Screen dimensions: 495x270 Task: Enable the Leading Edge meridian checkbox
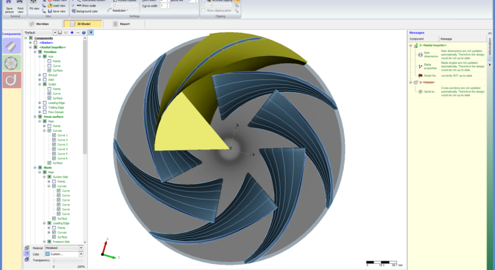coord(44,103)
